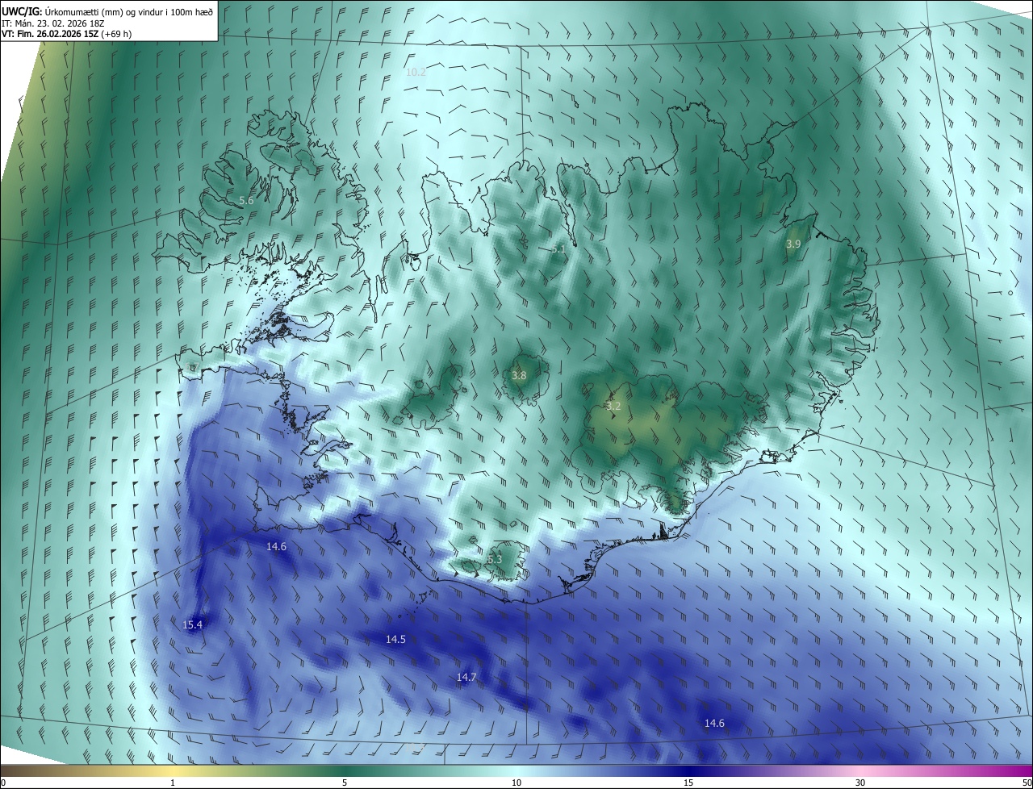
Task: Click the 15.4 value in the southwest ocean
Action: tap(192, 624)
